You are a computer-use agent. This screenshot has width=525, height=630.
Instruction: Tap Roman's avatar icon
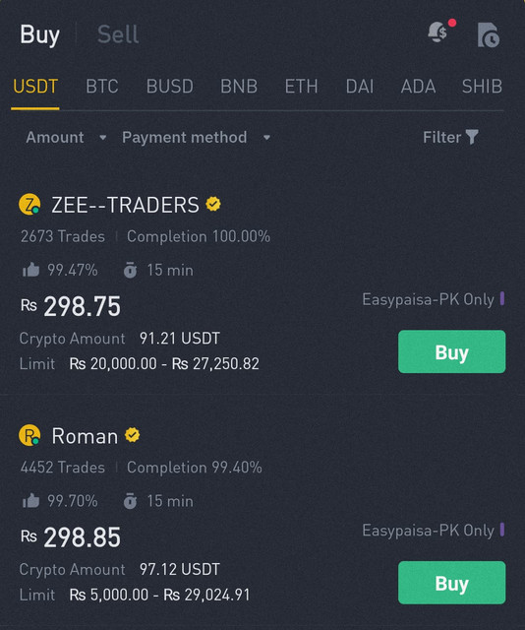pyautogui.click(x=29, y=435)
